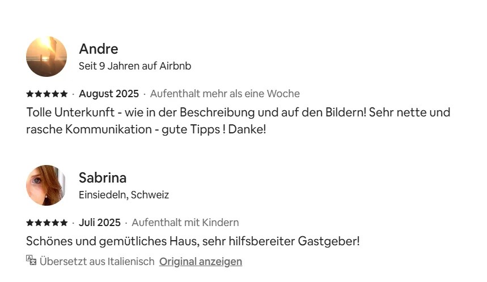This screenshot has height=282, width=487.
Task: Open Sabrina's profile photo
Action: (46, 185)
